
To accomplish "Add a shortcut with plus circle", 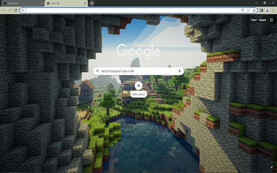I will click(x=138, y=86).
